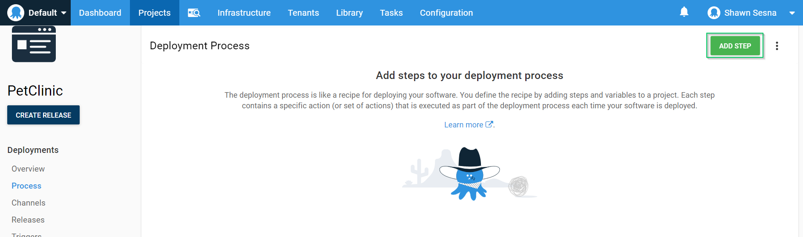
Task: Open the project search icon in the navbar
Action: coord(194,13)
